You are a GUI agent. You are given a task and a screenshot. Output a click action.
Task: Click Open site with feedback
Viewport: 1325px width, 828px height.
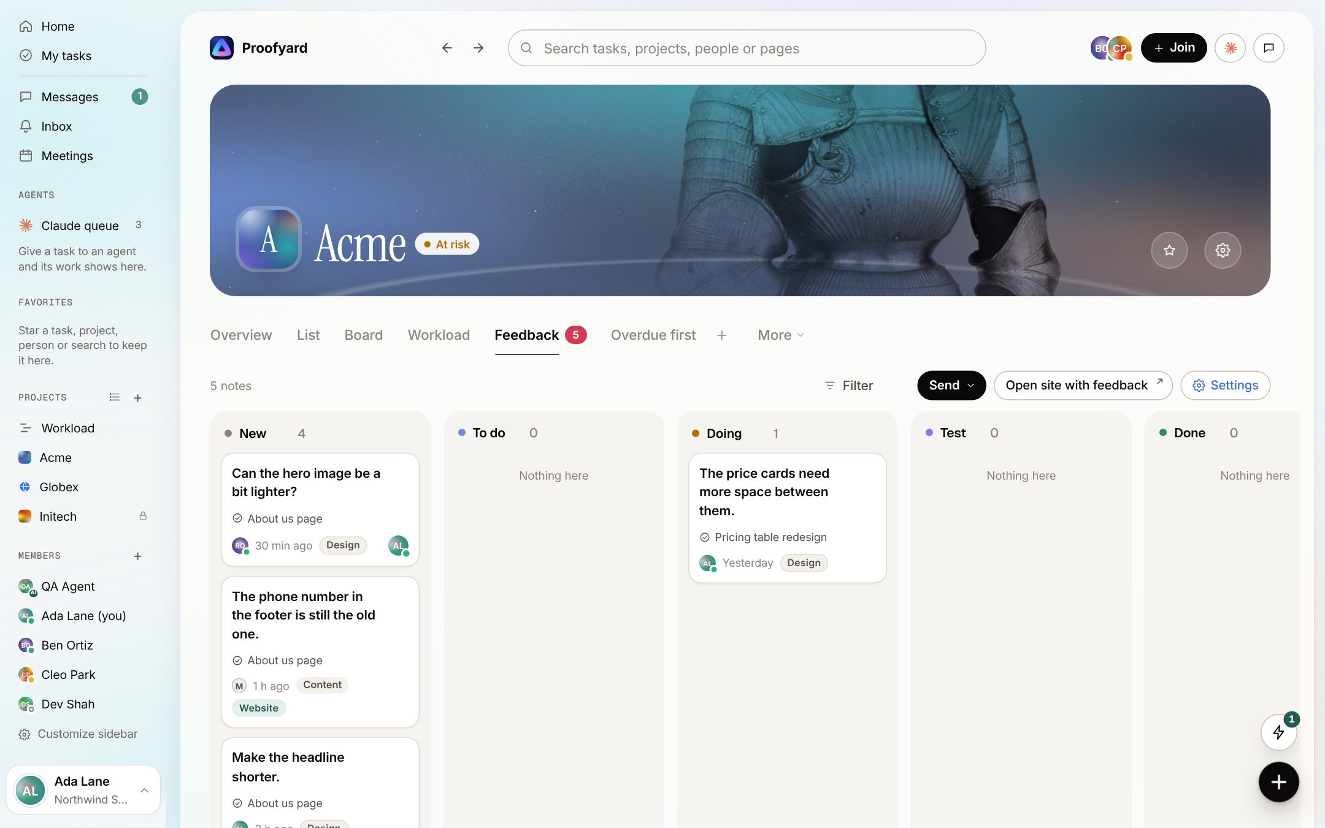tap(1083, 386)
